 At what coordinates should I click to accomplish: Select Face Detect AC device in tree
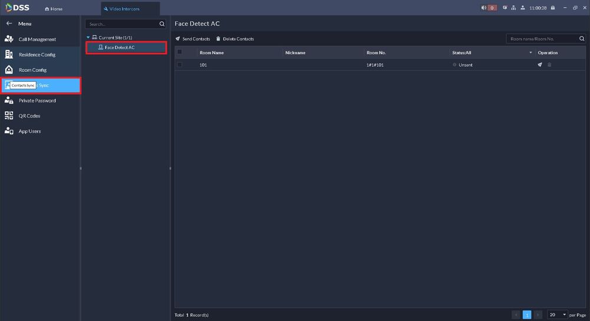click(119, 48)
